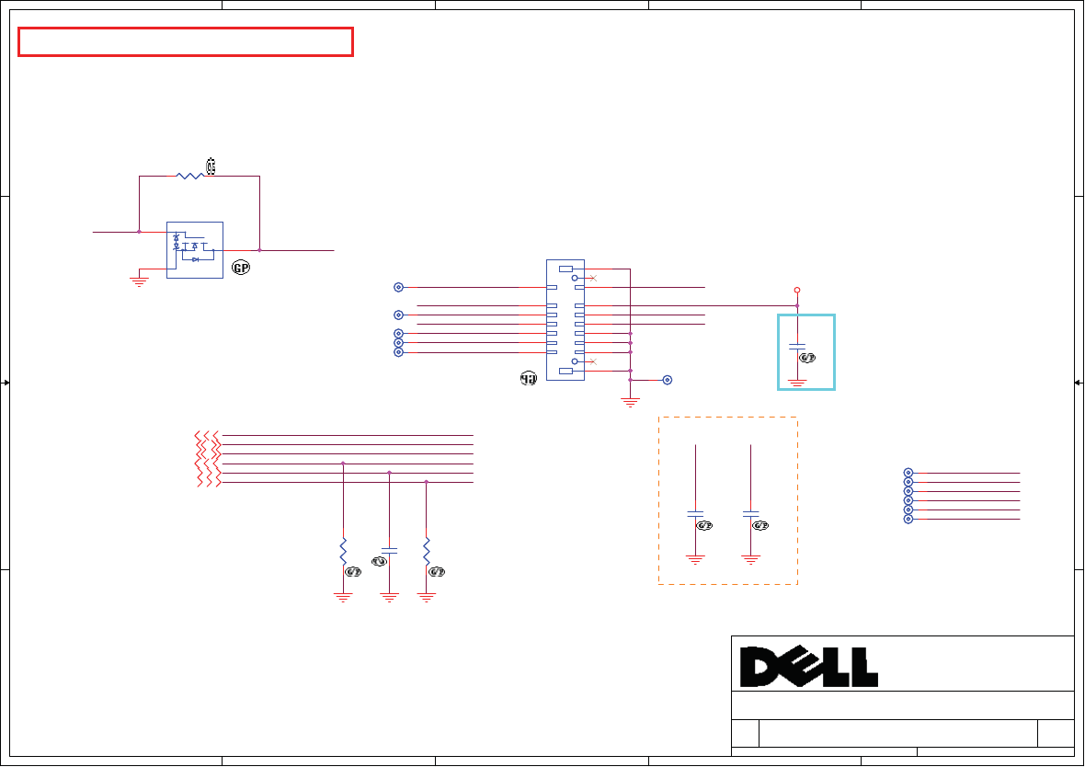The image size is (1085, 767).
Task: Click the ground symbol attached to the MOSFET
Action: click(x=139, y=281)
